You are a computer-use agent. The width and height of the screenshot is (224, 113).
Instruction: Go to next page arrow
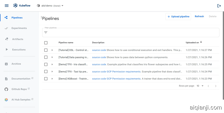click(216, 86)
